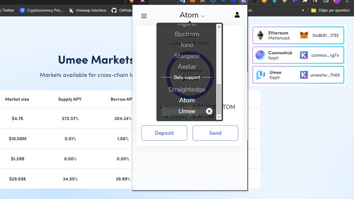Screen dimensions: 354x199
Task: Click the chain list scrollbar thumb
Action: coord(219,99)
